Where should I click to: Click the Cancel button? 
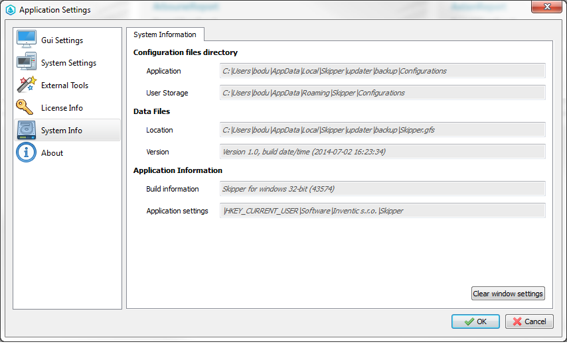tap(529, 321)
